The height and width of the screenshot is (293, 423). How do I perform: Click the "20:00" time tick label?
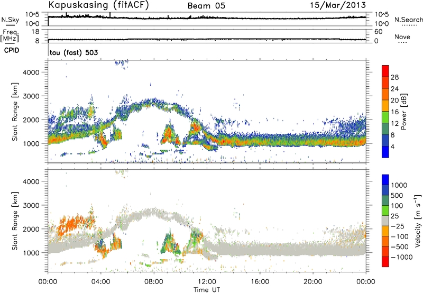coord(312,282)
